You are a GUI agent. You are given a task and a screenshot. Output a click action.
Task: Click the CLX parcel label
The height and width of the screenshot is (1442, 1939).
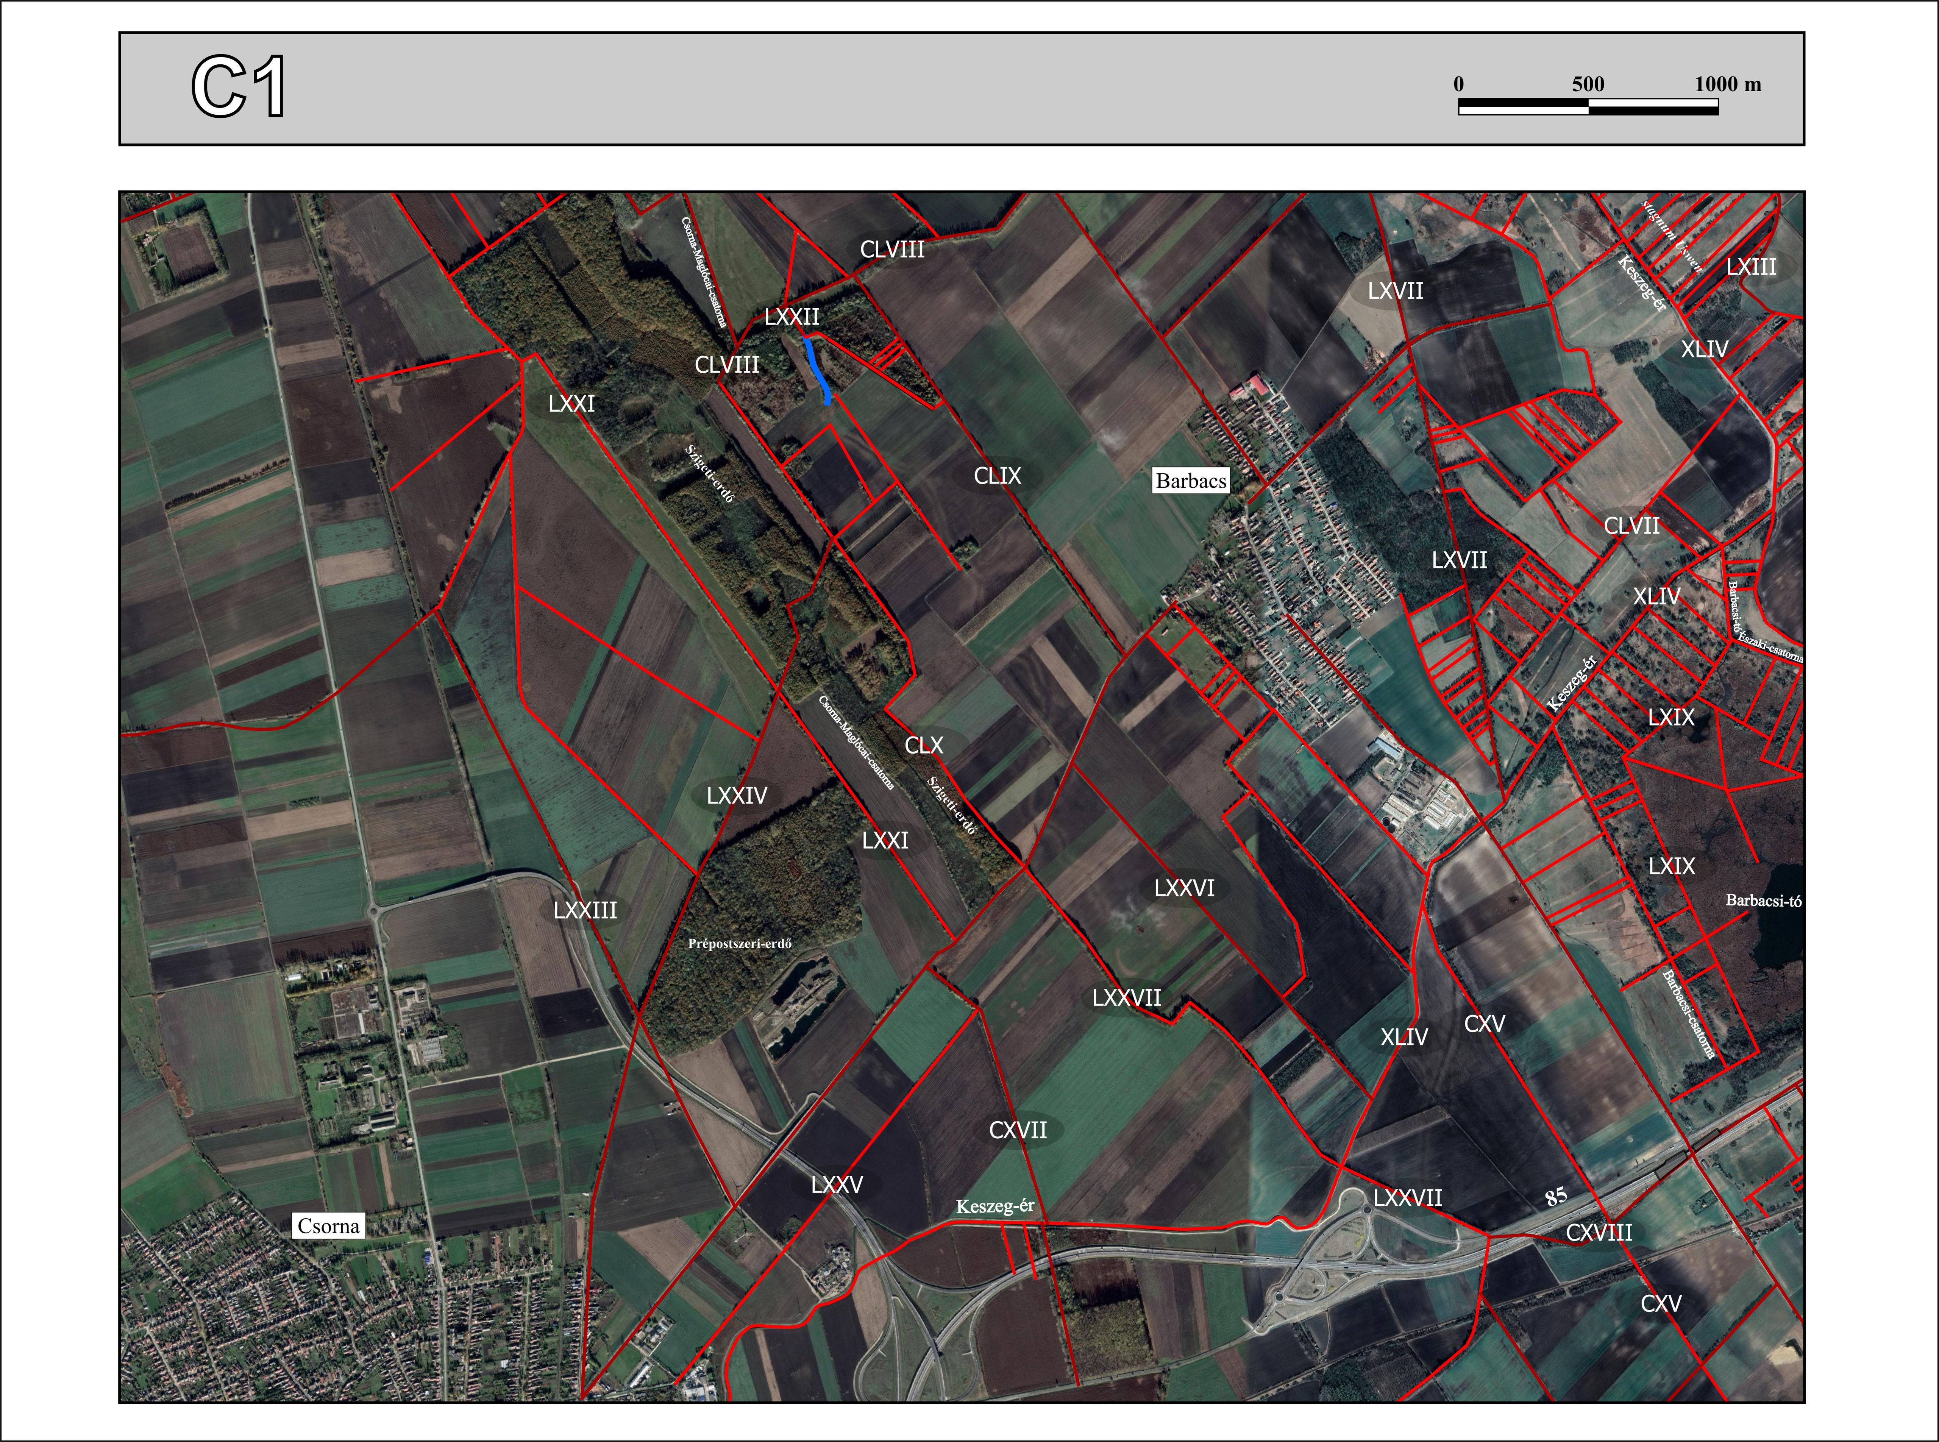pos(924,746)
